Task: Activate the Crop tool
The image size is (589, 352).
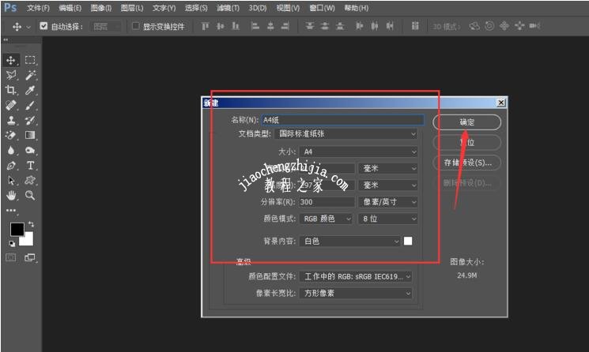Action: pyautogui.click(x=11, y=90)
